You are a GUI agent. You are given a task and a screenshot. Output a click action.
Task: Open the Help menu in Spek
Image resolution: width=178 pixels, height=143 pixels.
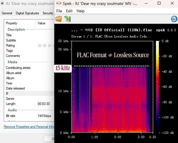[x=81, y=11]
